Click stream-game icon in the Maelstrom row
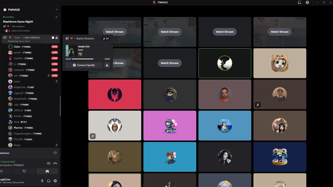The width and height of the screenshot is (333, 187). point(55,153)
